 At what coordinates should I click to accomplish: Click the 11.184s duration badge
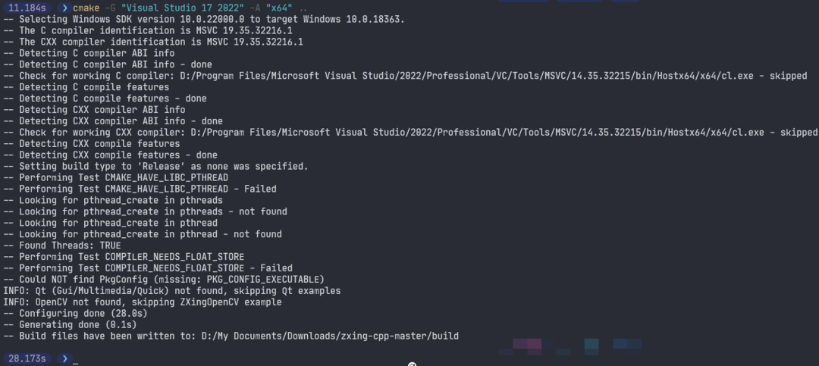coord(27,8)
